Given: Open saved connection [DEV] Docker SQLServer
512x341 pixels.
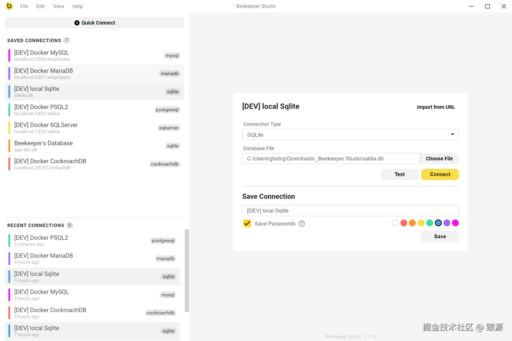Looking at the screenshot, I should pyautogui.click(x=95, y=128).
